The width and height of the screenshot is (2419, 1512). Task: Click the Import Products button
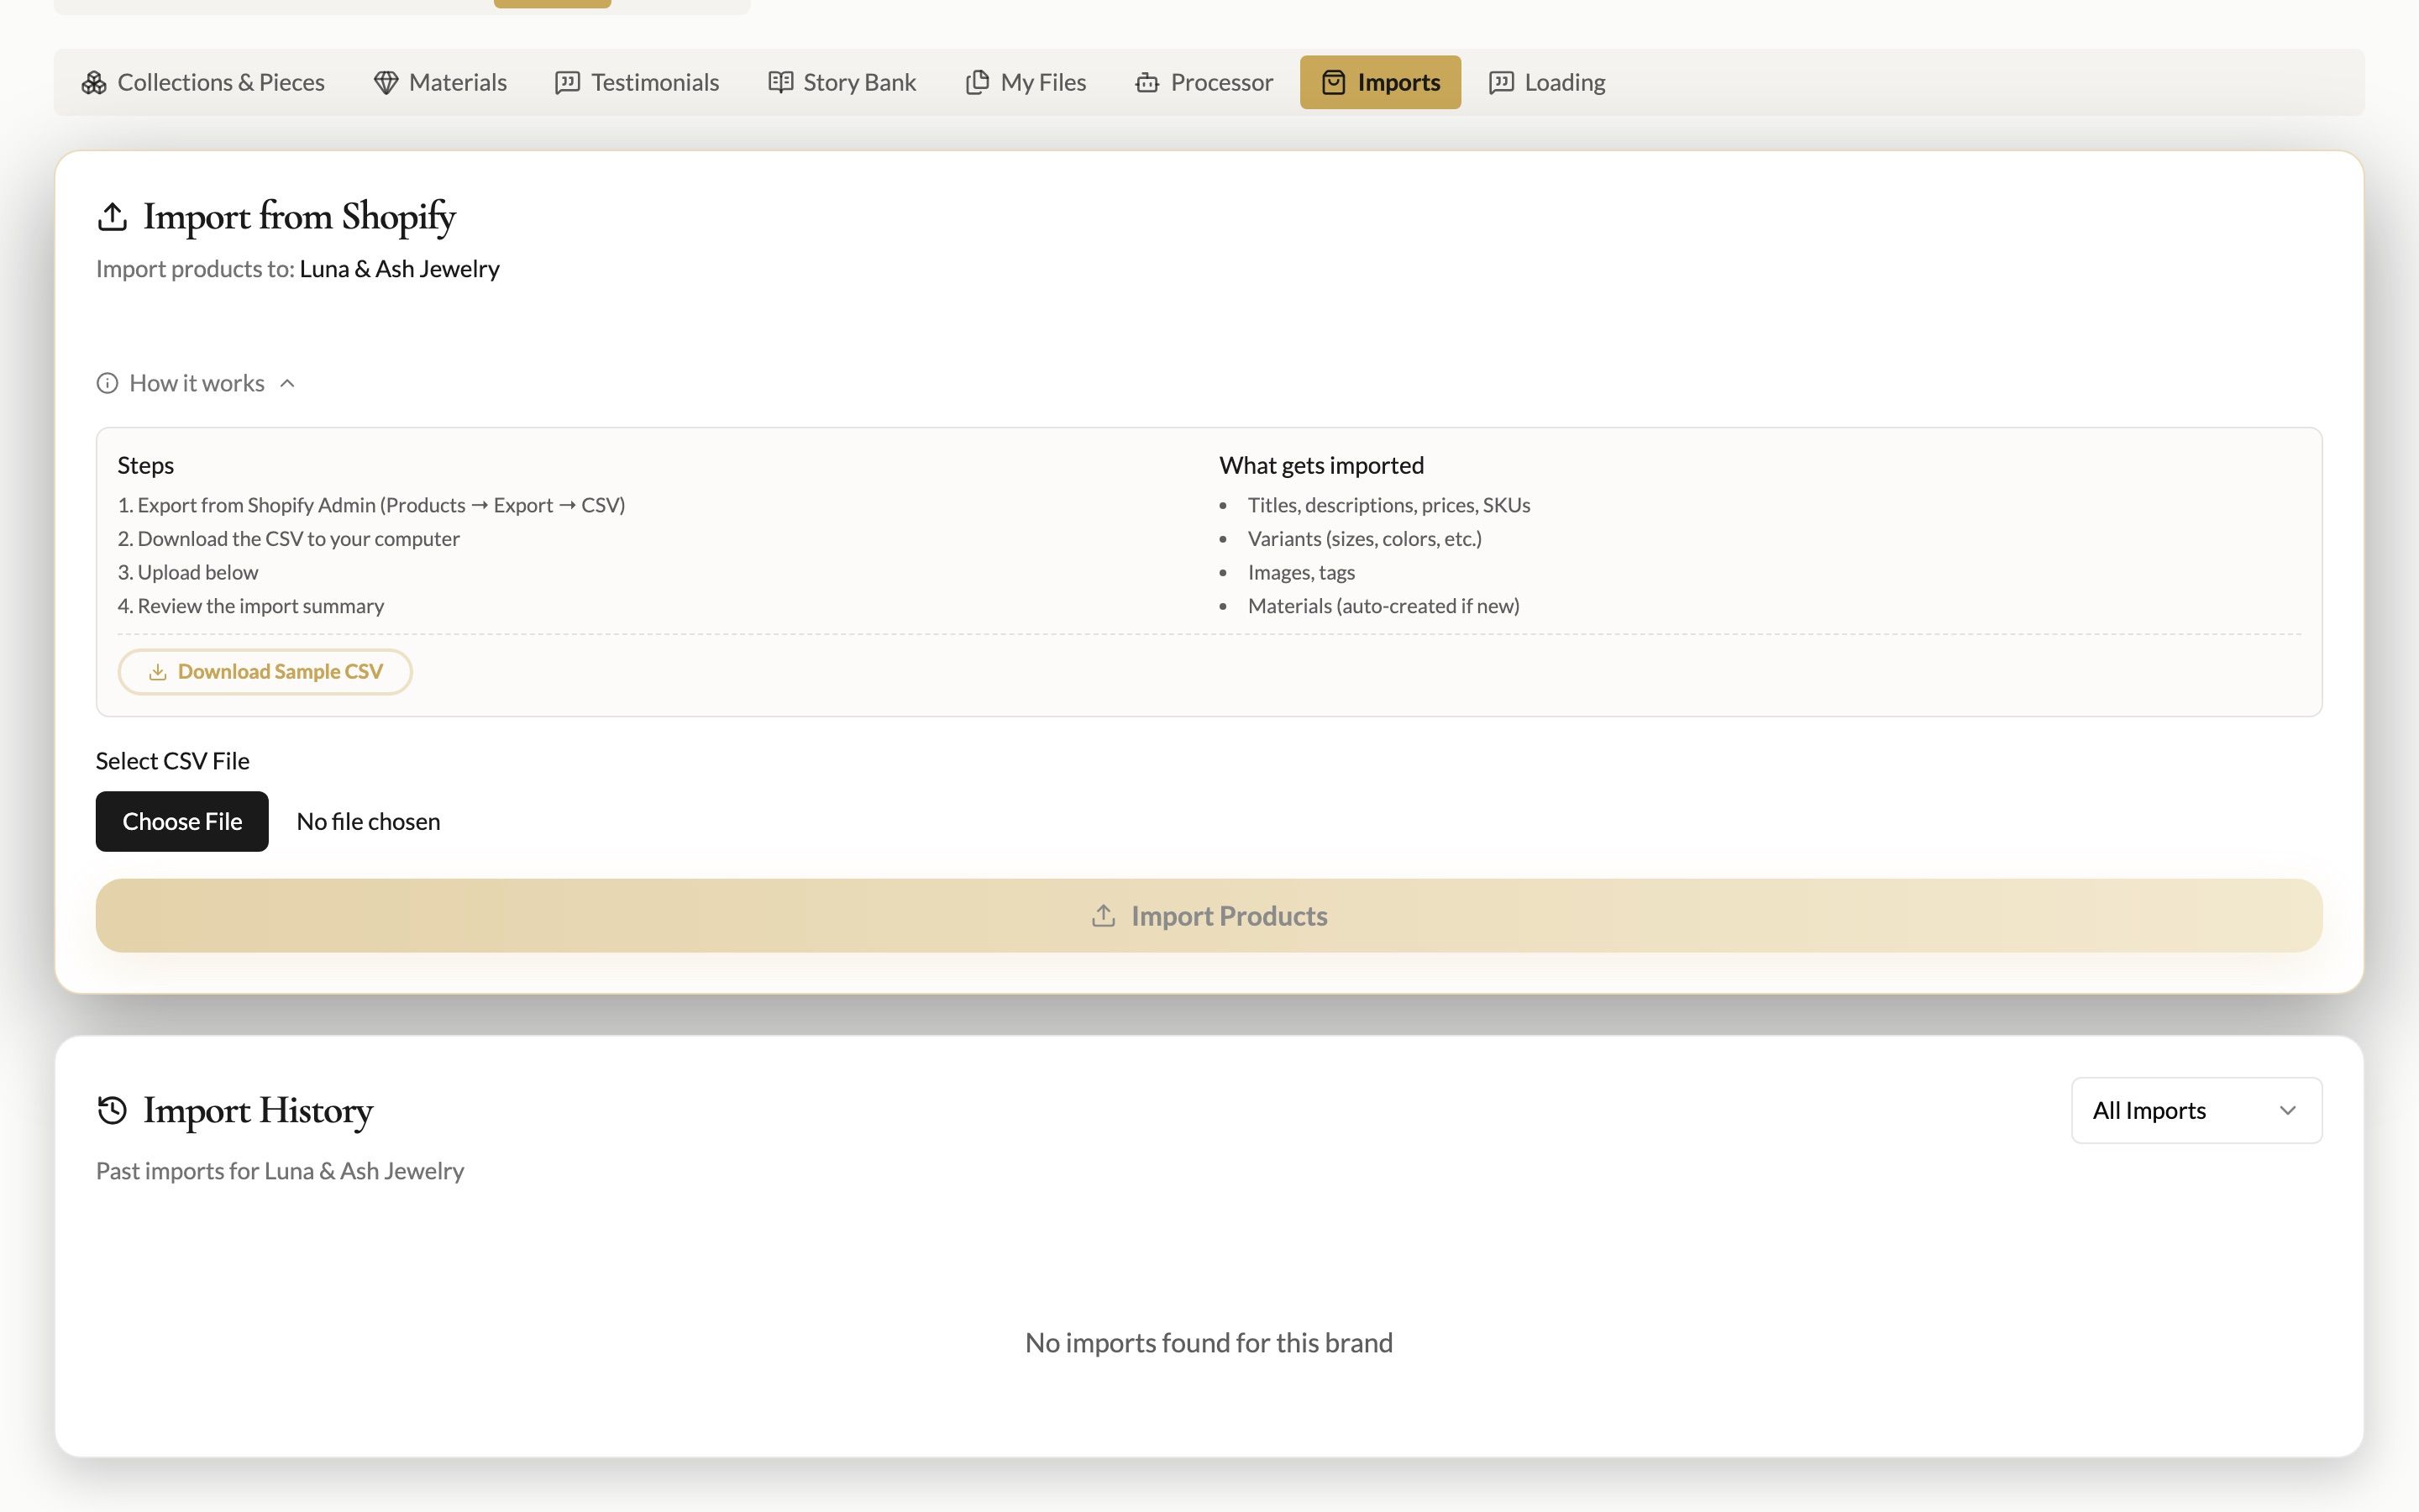coord(1209,916)
